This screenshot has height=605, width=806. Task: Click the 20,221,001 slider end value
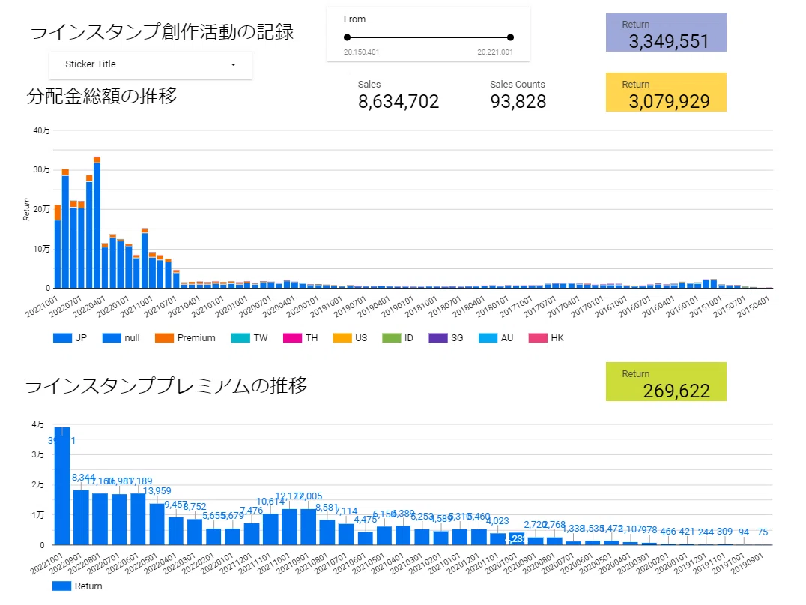(x=495, y=52)
